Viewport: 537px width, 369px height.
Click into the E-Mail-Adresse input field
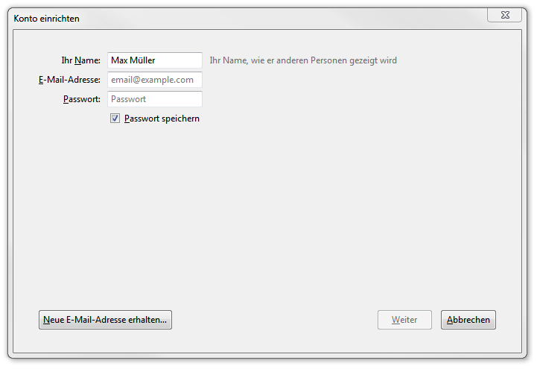coord(155,80)
